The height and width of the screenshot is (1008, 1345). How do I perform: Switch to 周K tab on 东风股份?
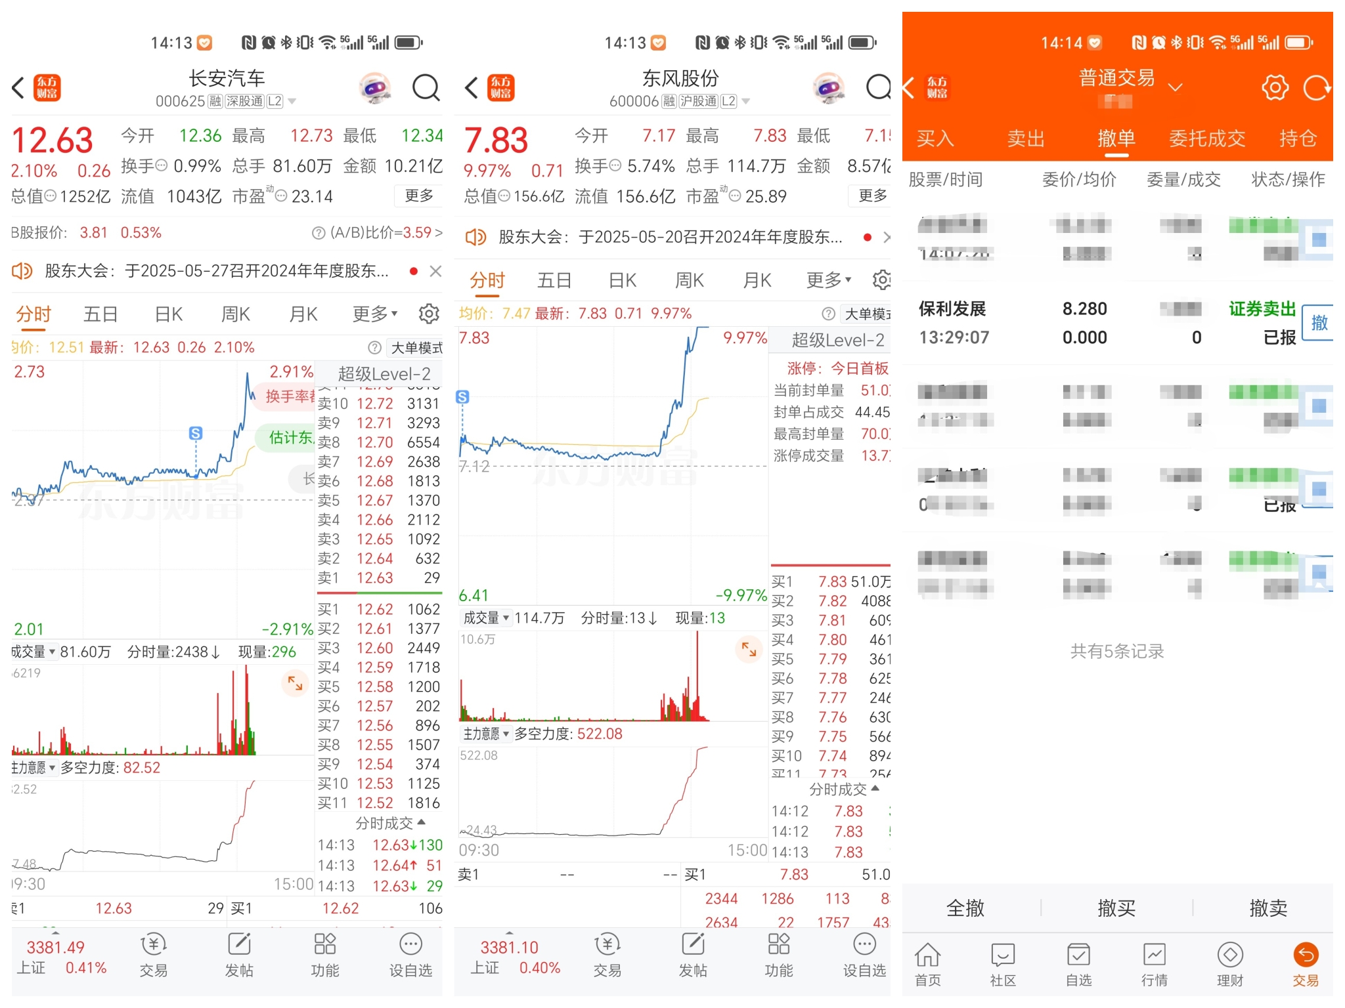(x=690, y=280)
